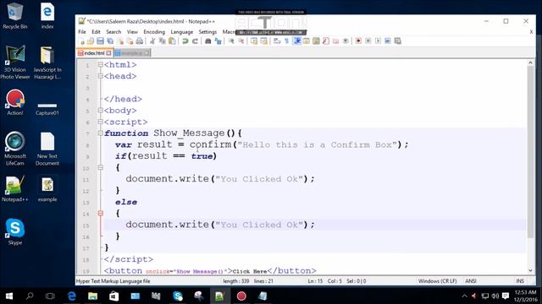Click the Save Recorded Macro icon
The width and height of the screenshot is (542, 304).
pyautogui.click(x=398, y=41)
